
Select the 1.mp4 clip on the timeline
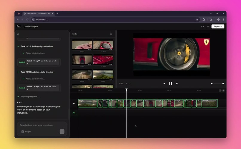[87, 103]
